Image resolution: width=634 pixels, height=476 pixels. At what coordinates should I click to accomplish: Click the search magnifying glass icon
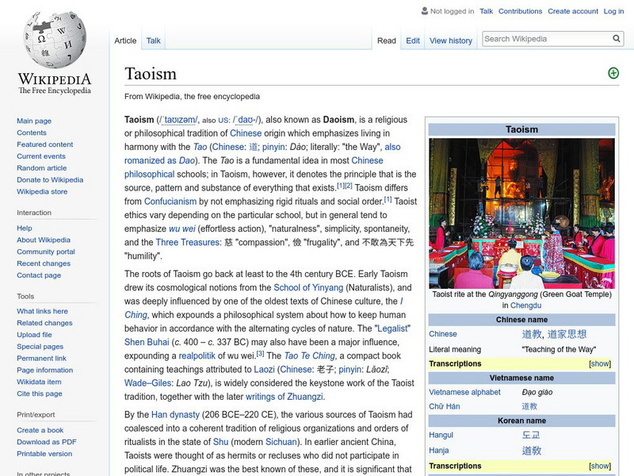tap(617, 39)
